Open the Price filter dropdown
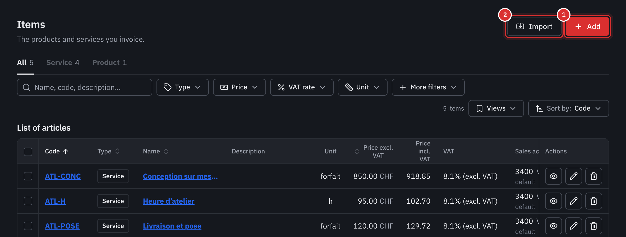Image resolution: width=626 pixels, height=237 pixels. [239, 87]
